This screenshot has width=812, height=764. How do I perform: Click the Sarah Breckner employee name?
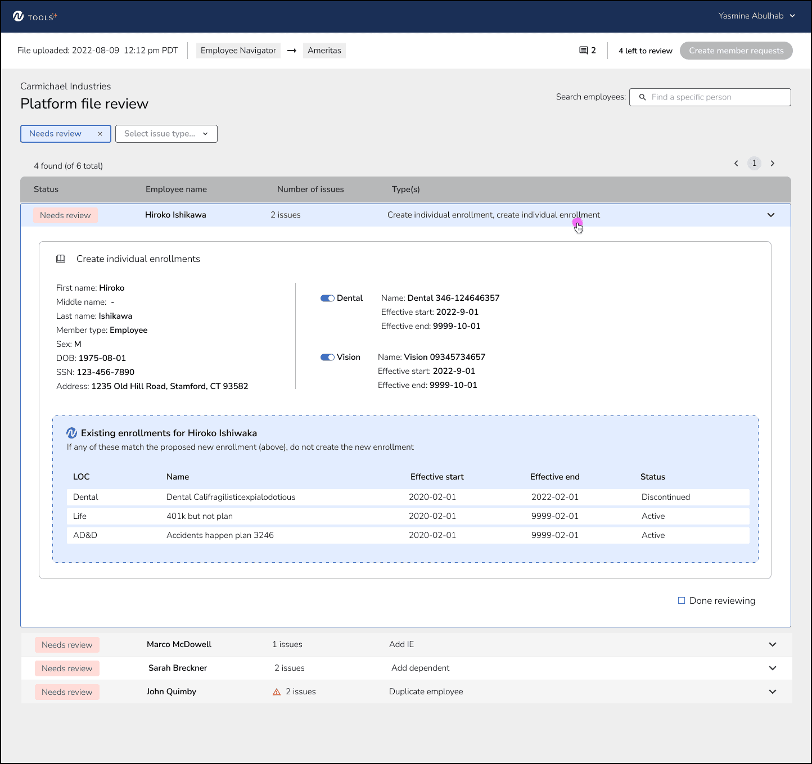click(x=178, y=668)
